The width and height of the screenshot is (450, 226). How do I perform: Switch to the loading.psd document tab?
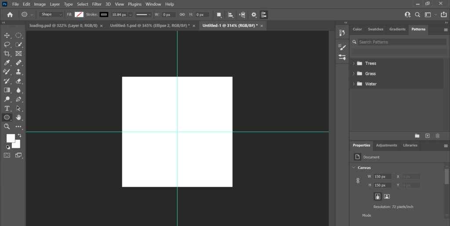[x=63, y=26]
